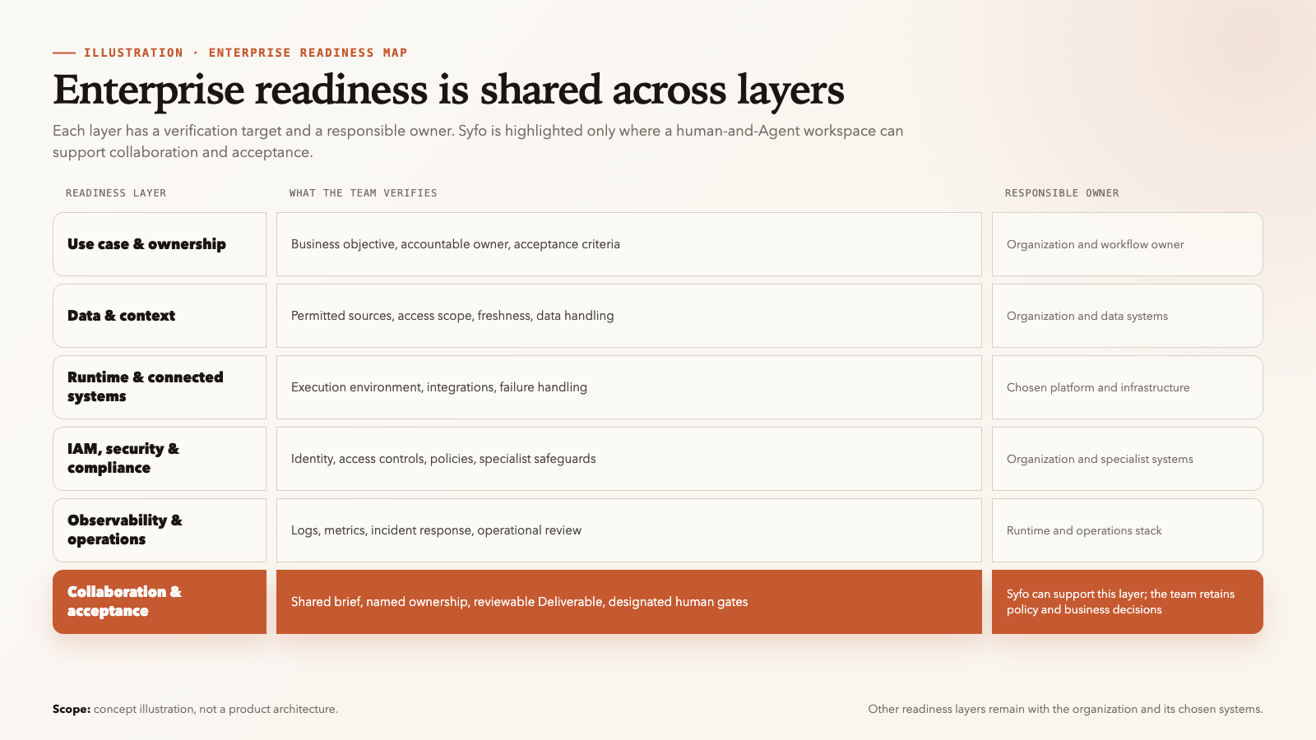Click the 'RESPONSIBLE OWNER' column header
The image size is (1316, 740).
pyautogui.click(x=1062, y=193)
